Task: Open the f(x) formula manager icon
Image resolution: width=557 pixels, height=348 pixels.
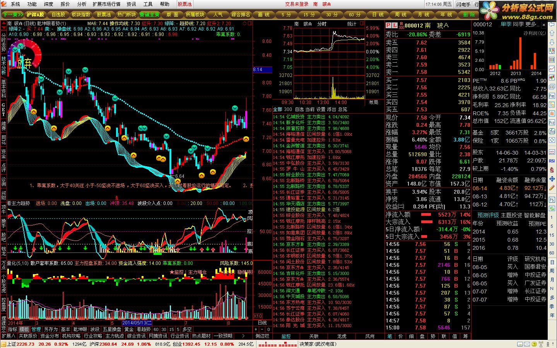Action: [552, 131]
